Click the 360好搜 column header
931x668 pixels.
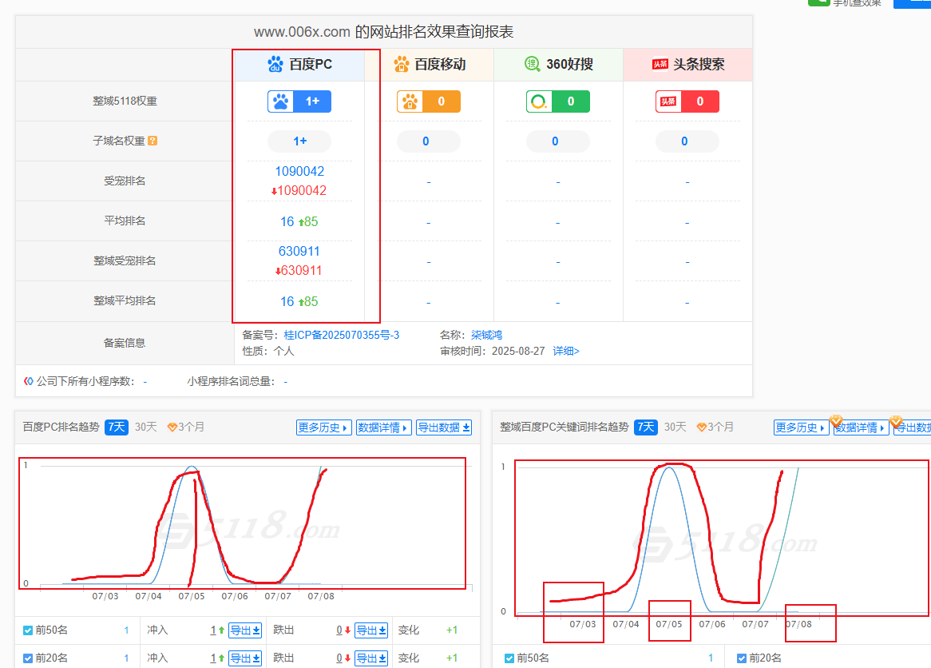tap(558, 64)
